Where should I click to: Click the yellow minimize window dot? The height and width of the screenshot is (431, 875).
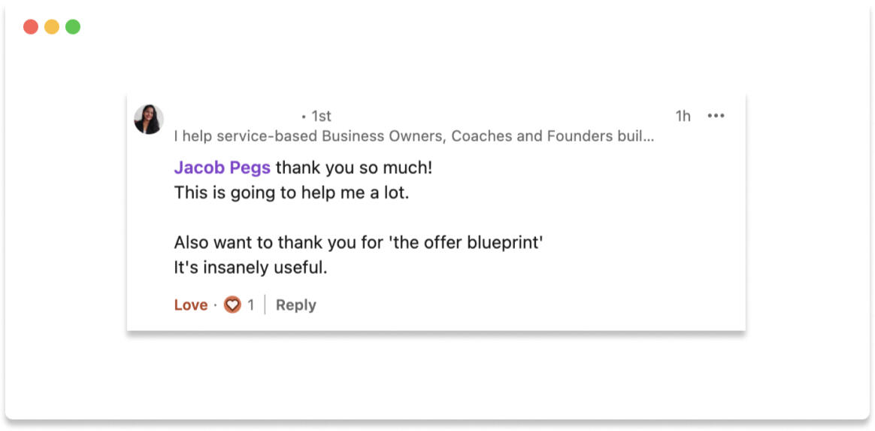coord(52,27)
